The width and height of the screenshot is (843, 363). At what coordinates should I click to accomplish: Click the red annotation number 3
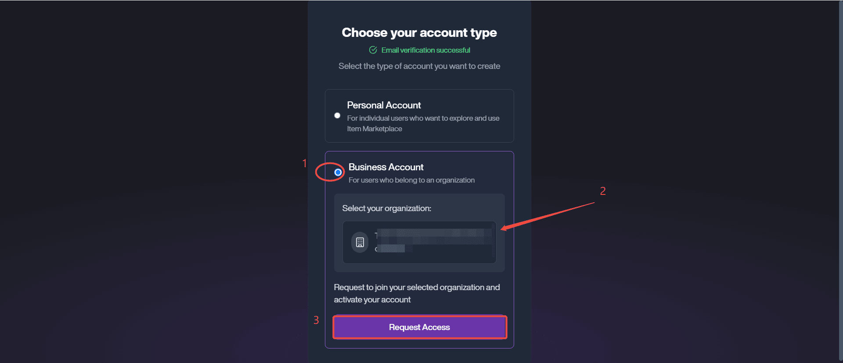coord(316,320)
